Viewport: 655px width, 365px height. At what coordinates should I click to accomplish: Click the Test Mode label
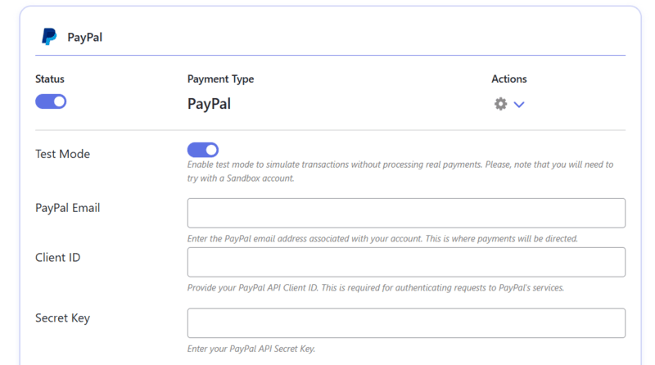[x=63, y=154]
